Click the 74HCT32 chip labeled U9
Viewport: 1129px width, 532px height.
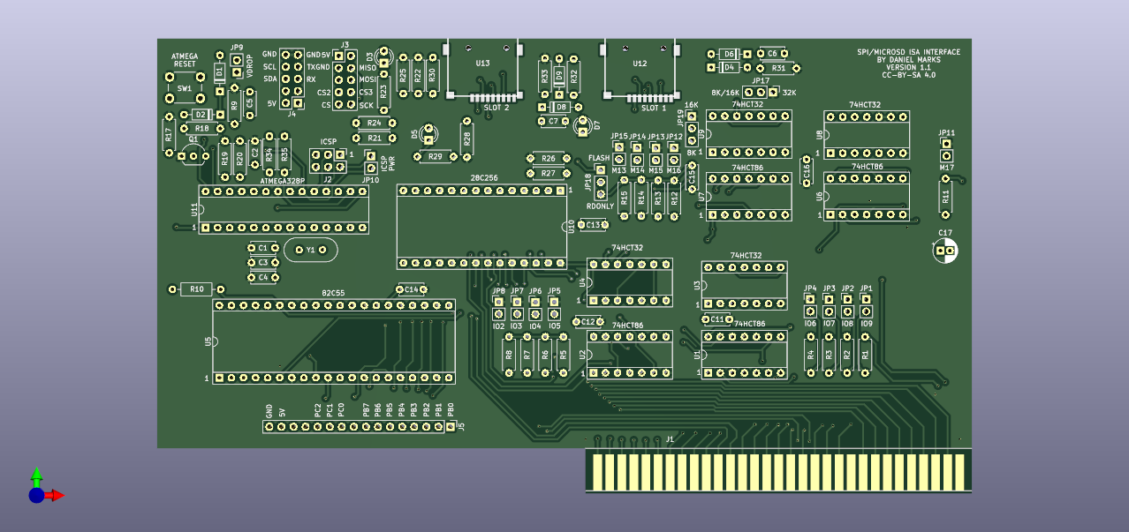tap(749, 134)
